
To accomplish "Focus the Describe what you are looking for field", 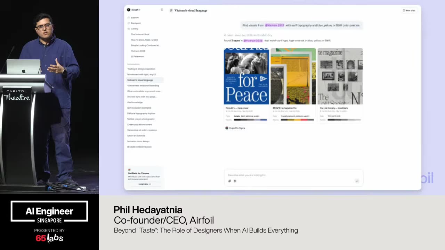I will [x=293, y=175].
